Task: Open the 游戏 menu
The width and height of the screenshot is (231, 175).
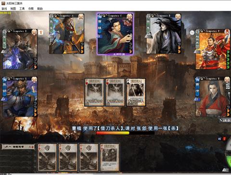Action: 4,9
